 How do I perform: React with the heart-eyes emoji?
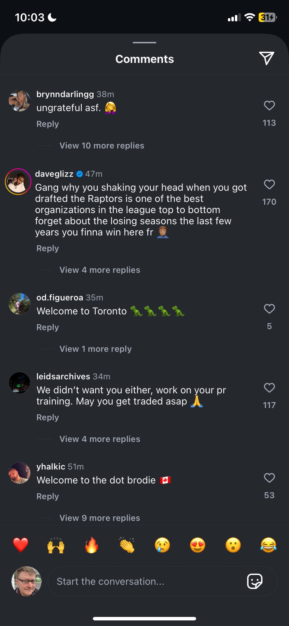click(198, 545)
